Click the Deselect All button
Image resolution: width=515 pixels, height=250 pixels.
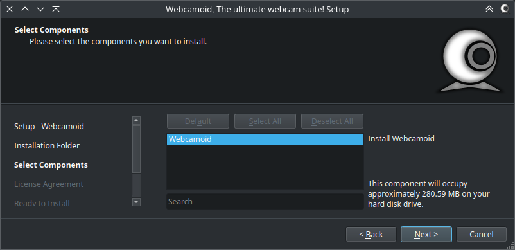[x=332, y=121]
